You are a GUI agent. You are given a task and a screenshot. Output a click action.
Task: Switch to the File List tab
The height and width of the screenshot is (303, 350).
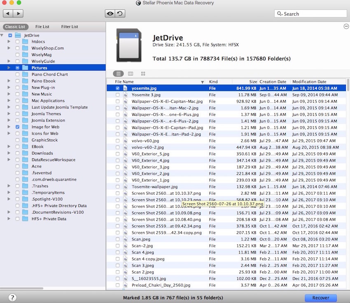(42, 27)
